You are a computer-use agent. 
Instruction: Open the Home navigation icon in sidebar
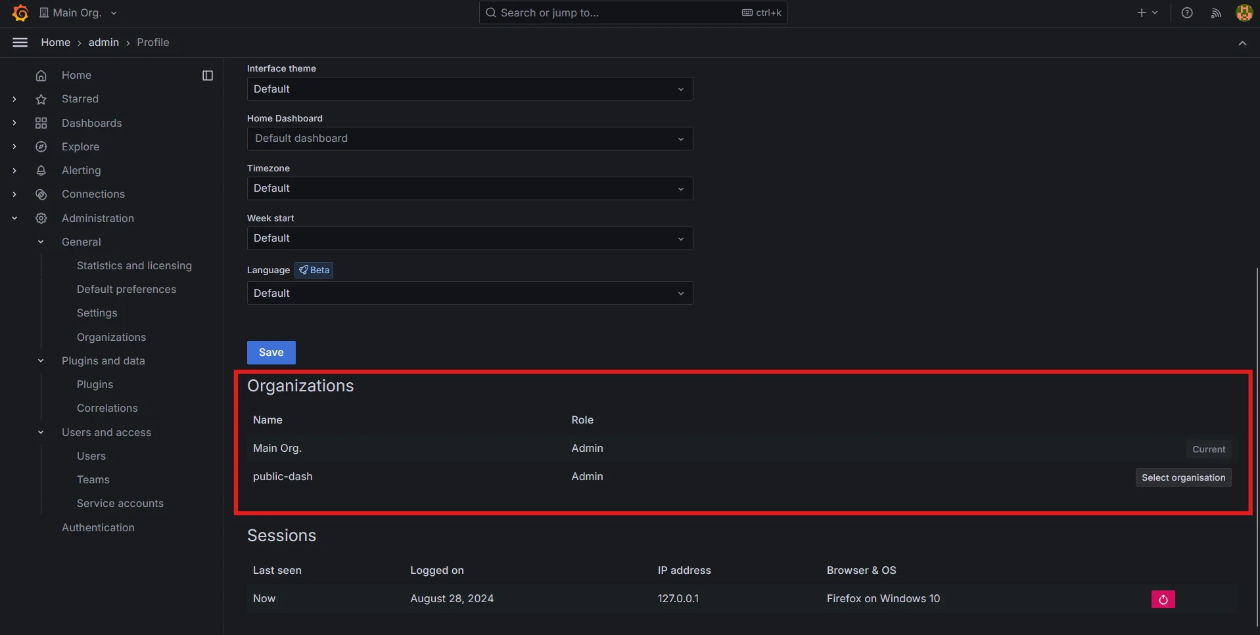(41, 75)
